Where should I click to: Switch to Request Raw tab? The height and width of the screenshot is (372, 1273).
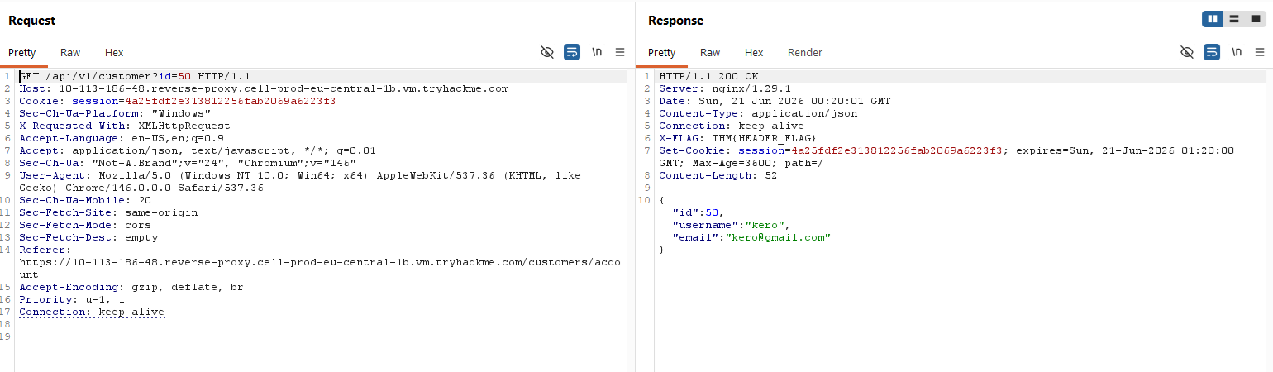tap(70, 52)
